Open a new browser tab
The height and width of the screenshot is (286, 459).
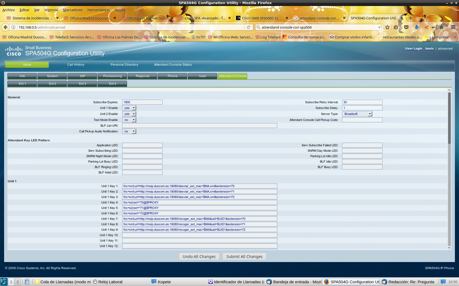click(x=410, y=18)
